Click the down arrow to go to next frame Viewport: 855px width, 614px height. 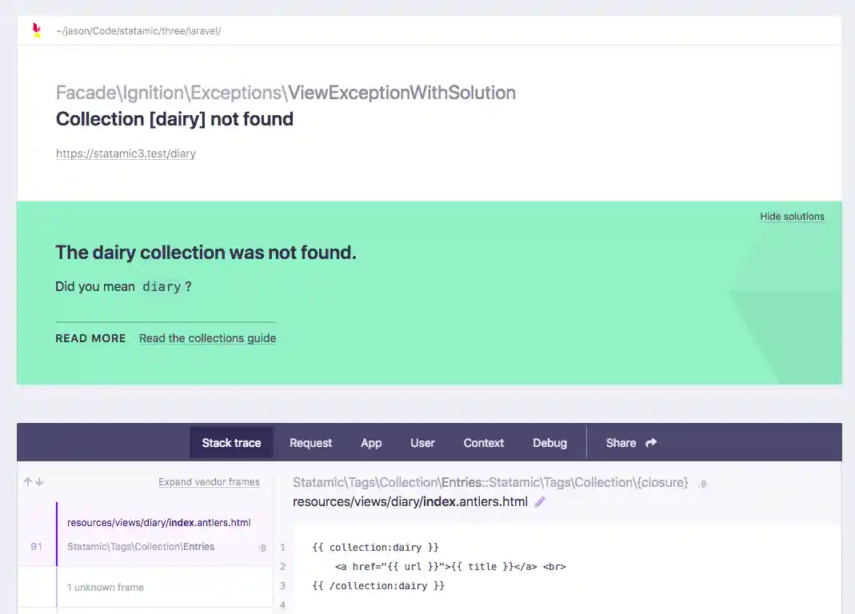(40, 482)
